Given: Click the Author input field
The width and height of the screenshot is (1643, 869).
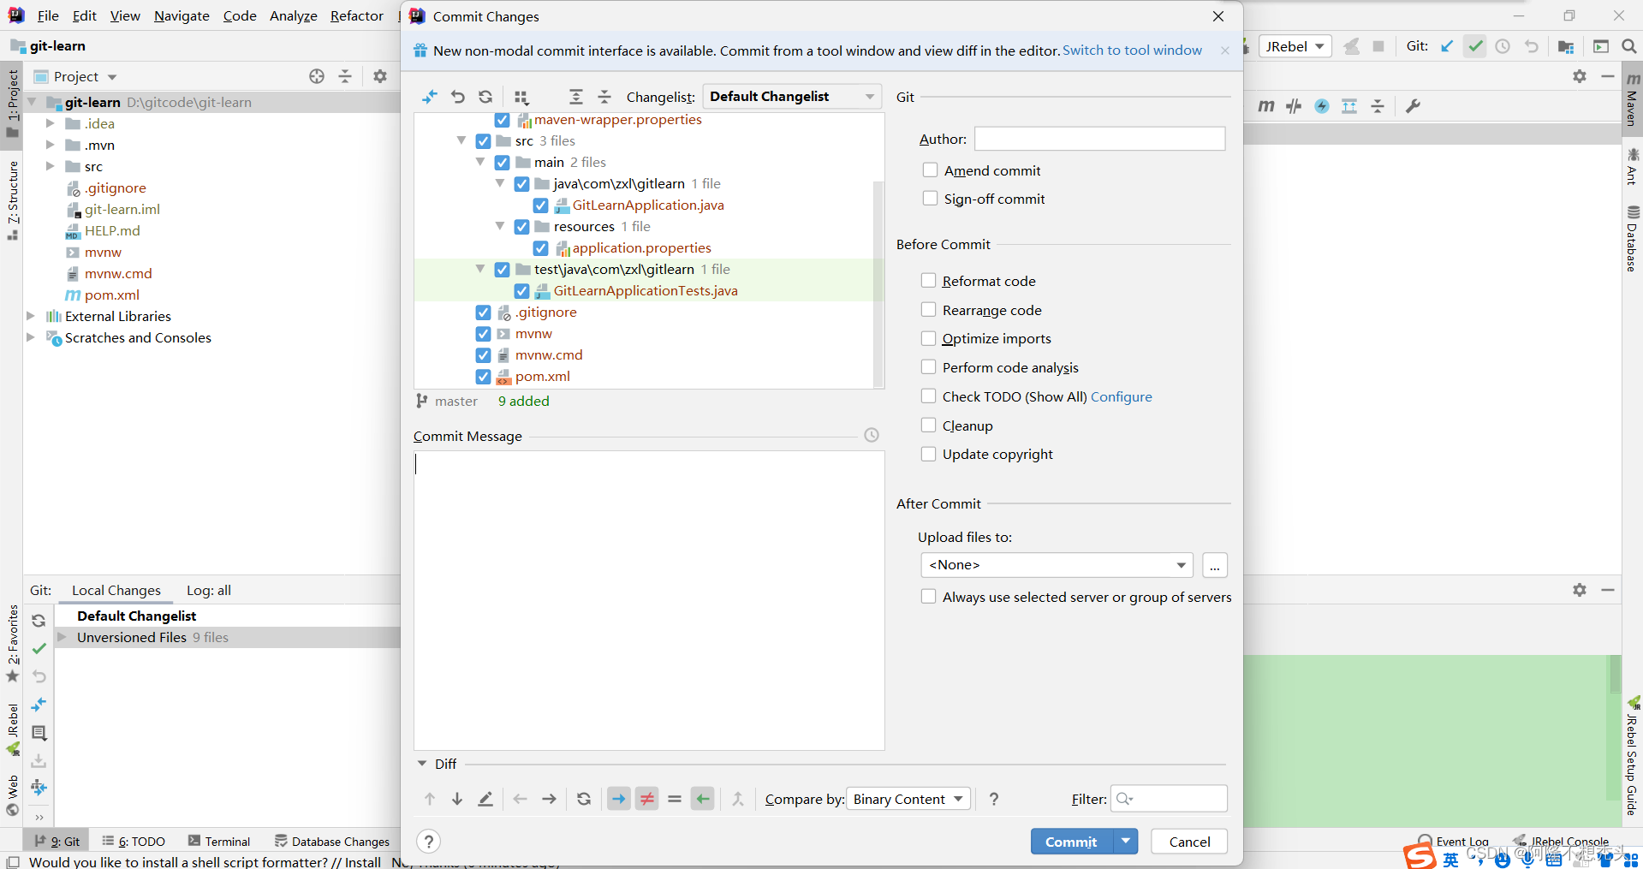Looking at the screenshot, I should coord(1099,139).
